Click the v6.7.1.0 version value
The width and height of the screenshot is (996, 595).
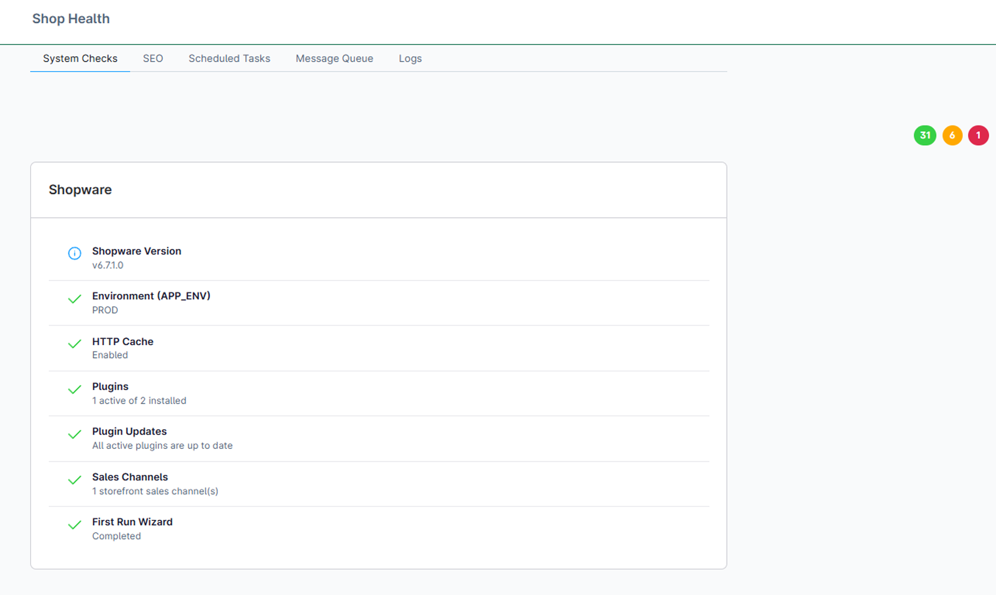coord(108,265)
